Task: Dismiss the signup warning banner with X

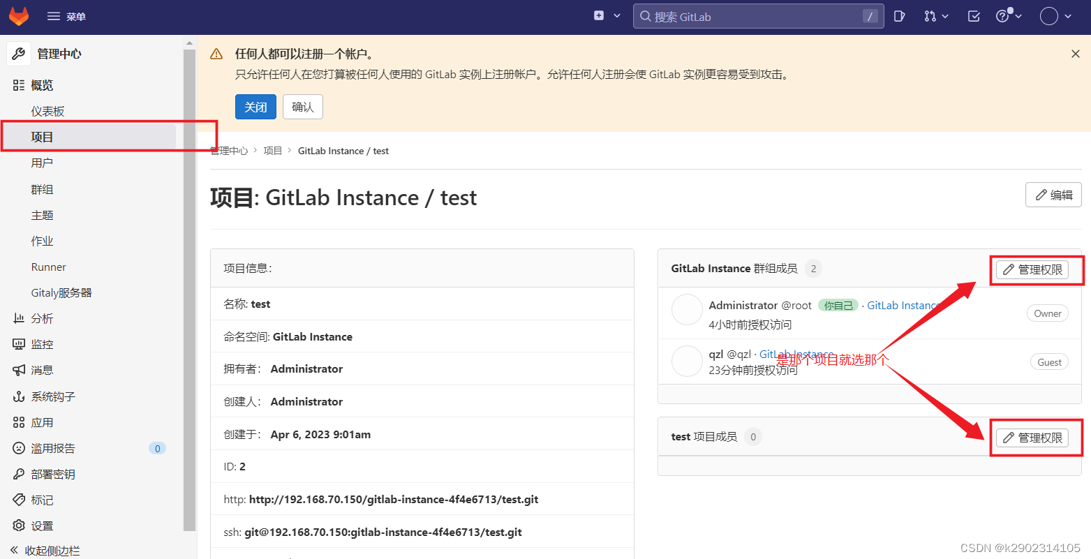Action: 1075,54
